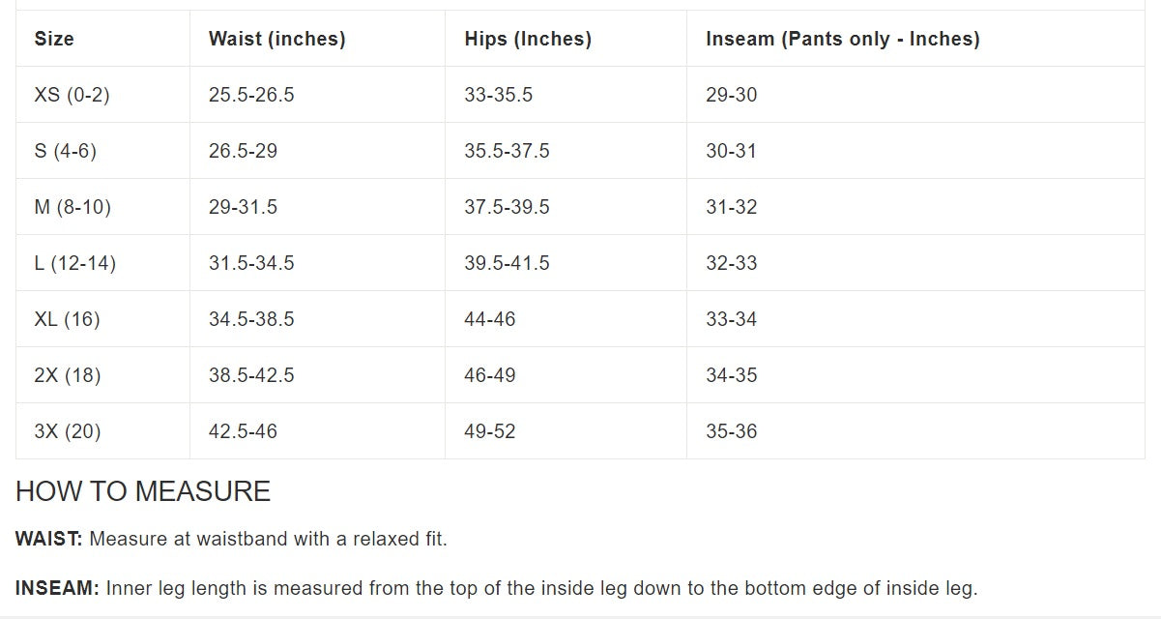Image resolution: width=1161 pixels, height=619 pixels.
Task: Click the Waist (inches) column header
Action: pyautogui.click(x=276, y=39)
